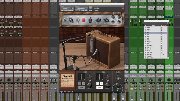Flip the amp standby toggle switch at far left
The height and width of the screenshot is (101, 180).
[65, 20]
